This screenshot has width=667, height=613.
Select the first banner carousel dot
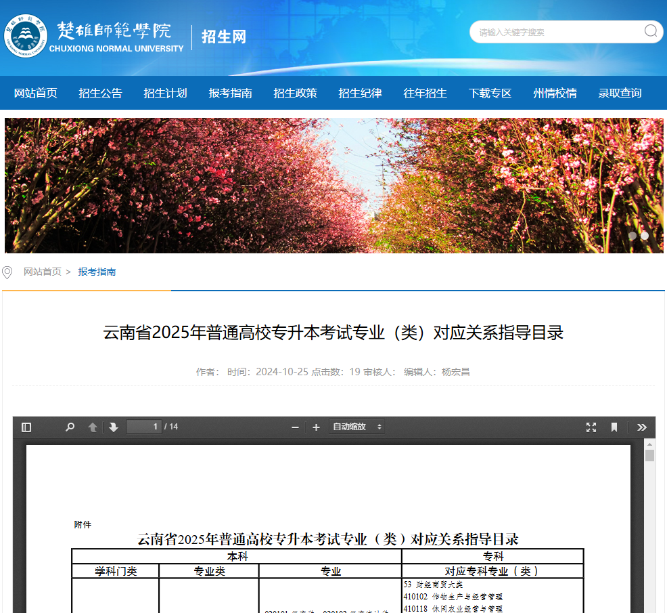[x=632, y=236]
